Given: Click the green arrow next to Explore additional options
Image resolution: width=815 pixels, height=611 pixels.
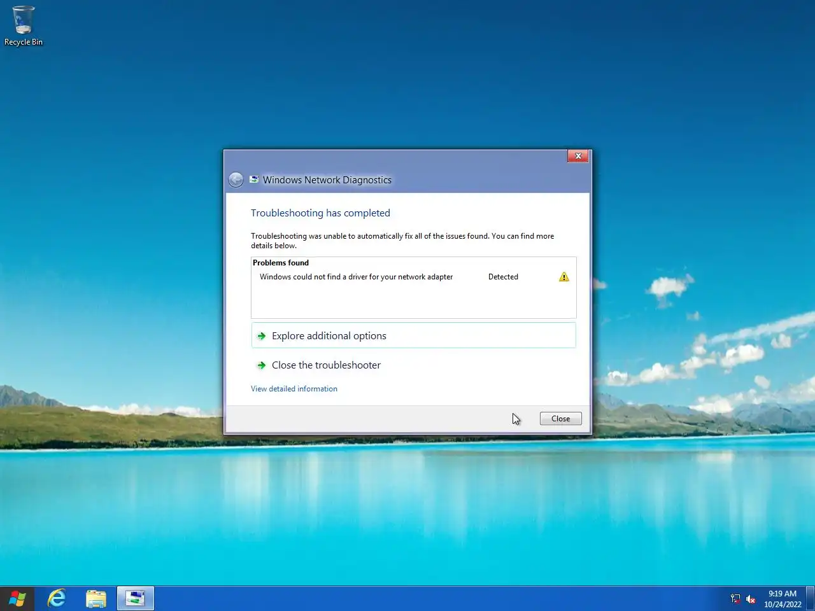Looking at the screenshot, I should point(261,336).
